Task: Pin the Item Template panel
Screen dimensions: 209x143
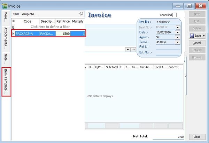Action: (x=81, y=14)
